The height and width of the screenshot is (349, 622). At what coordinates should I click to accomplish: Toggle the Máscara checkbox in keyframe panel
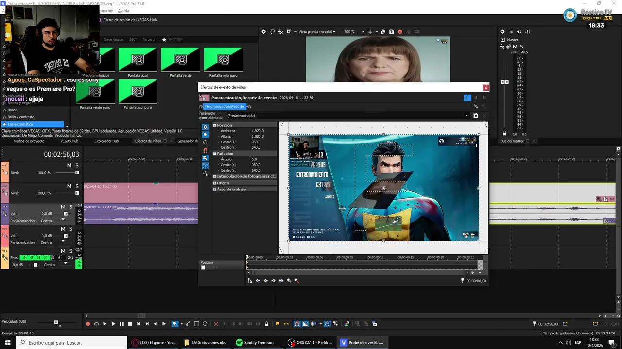[x=203, y=267]
